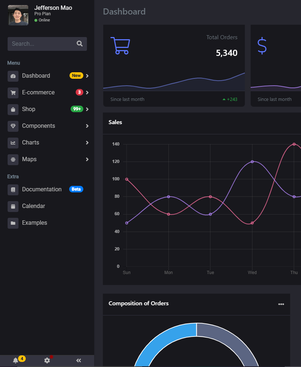The image size is (301, 367).
Task: Expand the Shop menu chevron
Action: (87, 109)
